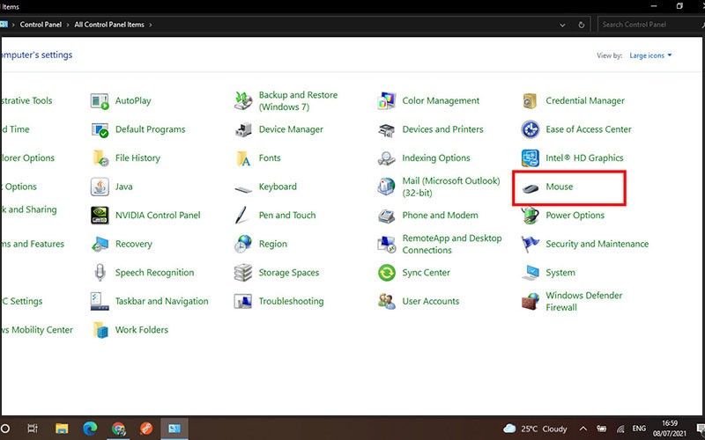Viewport: 705px width, 440px height.
Task: Open the Default Programs icon
Action: [100, 129]
